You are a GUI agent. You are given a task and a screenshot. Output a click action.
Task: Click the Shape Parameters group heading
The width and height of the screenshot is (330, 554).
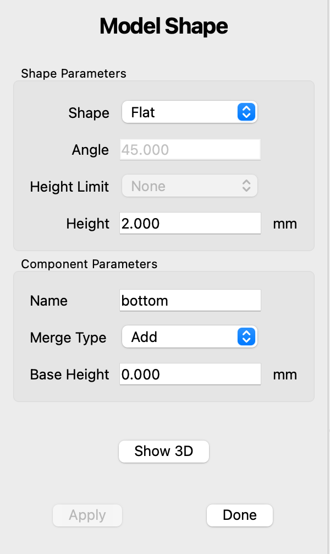pos(74,73)
